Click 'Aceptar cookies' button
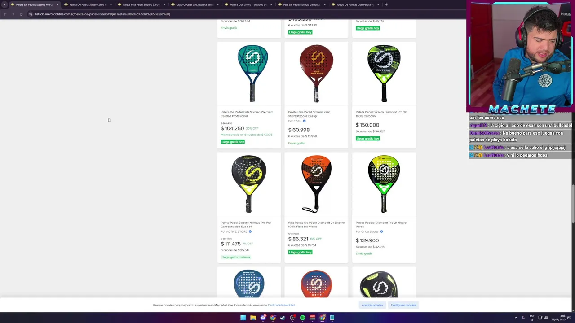Image resolution: width=575 pixels, height=323 pixels. click(x=372, y=305)
